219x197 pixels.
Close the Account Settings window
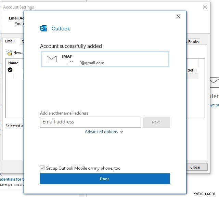(205, 7)
